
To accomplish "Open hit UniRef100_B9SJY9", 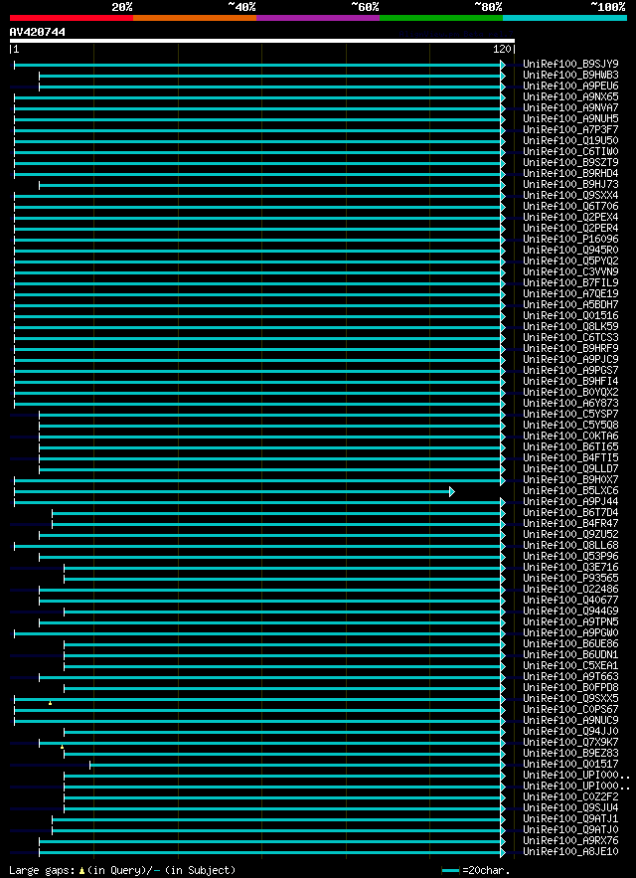I will (x=571, y=65).
